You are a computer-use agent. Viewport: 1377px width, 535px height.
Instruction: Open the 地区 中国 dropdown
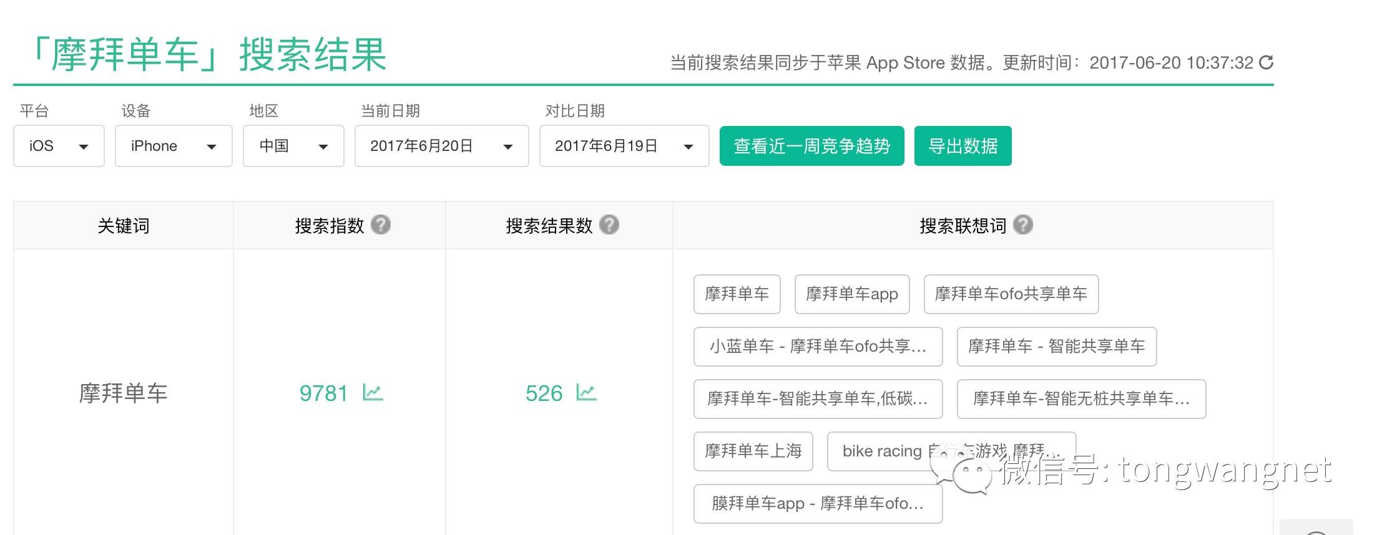293,146
